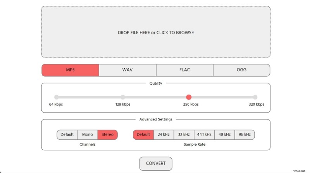Switch to WAV output format
This screenshot has height=173, width=310.
[127, 70]
